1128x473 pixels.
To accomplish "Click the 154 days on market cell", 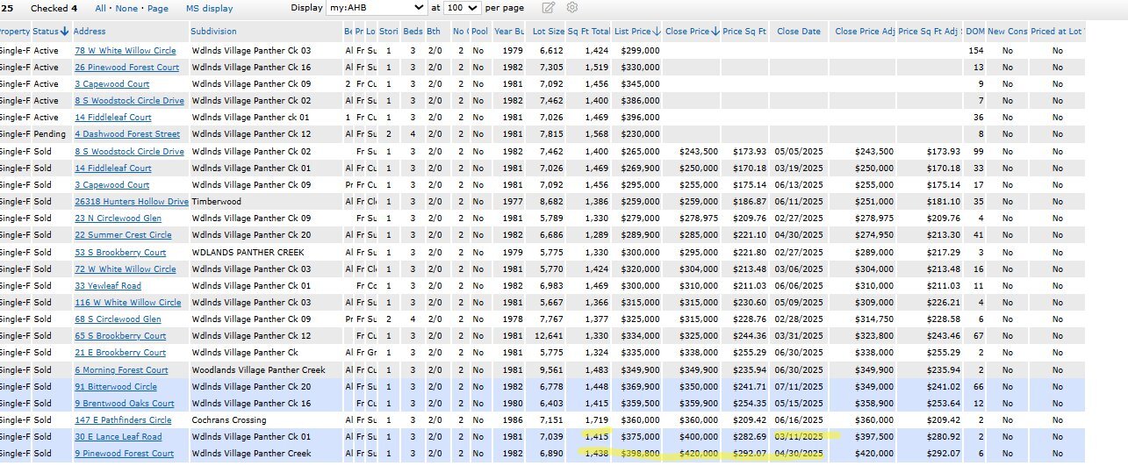I will pyautogui.click(x=976, y=51).
